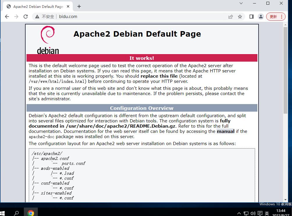This screenshot has width=292, height=216.
Task: Click the 'README.Debian.gz' bold path text
Action: (152, 126)
